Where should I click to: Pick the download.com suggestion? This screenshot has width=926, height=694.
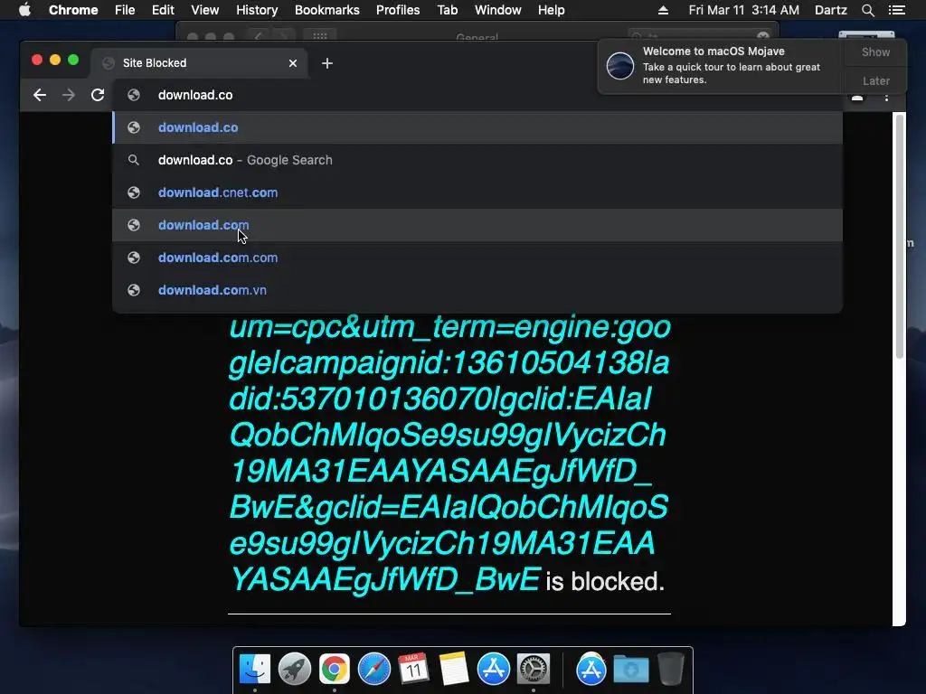(477, 225)
